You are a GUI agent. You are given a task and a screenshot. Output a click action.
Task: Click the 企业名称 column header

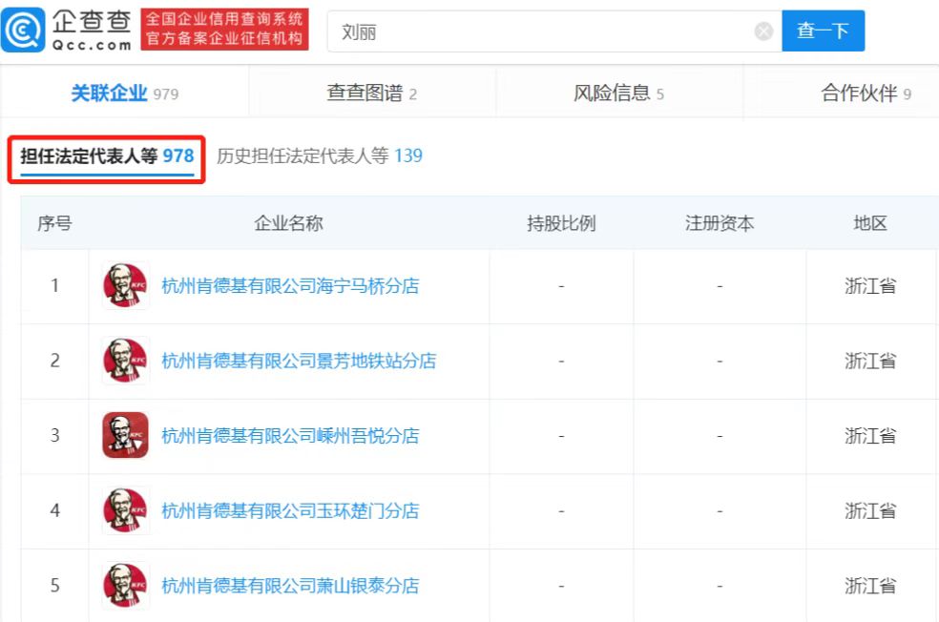pos(288,223)
